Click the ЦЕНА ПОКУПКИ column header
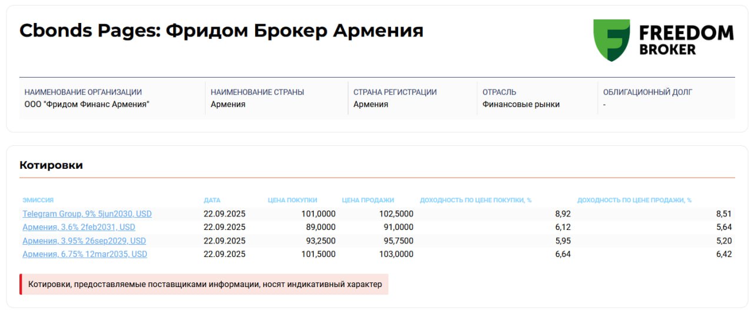 (292, 200)
